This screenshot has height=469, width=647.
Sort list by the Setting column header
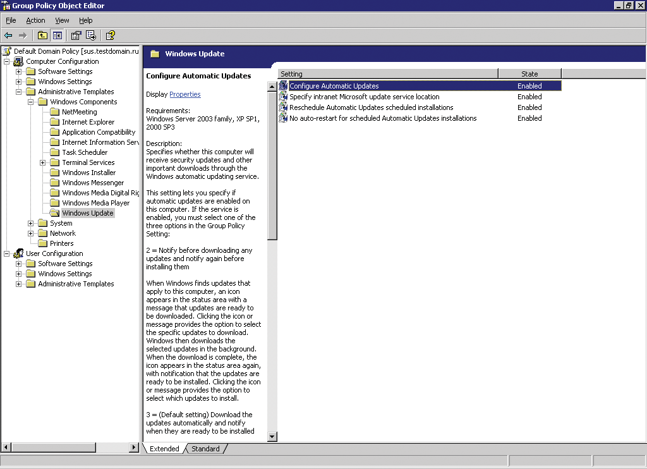tap(388, 74)
